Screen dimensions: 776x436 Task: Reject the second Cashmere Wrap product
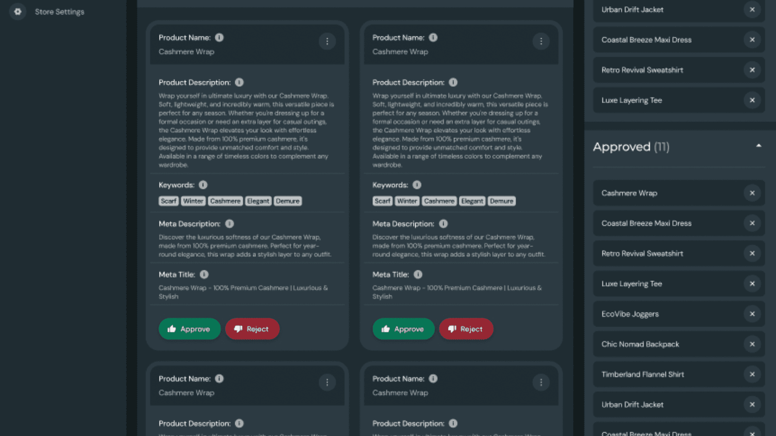[466, 329]
